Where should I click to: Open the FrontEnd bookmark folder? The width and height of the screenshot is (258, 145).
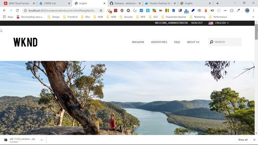(x=70, y=17)
